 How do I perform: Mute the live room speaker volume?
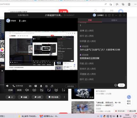(x=7, y=86)
